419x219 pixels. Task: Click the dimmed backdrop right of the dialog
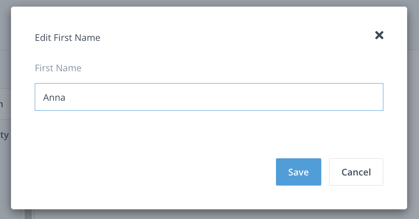tap(413, 110)
